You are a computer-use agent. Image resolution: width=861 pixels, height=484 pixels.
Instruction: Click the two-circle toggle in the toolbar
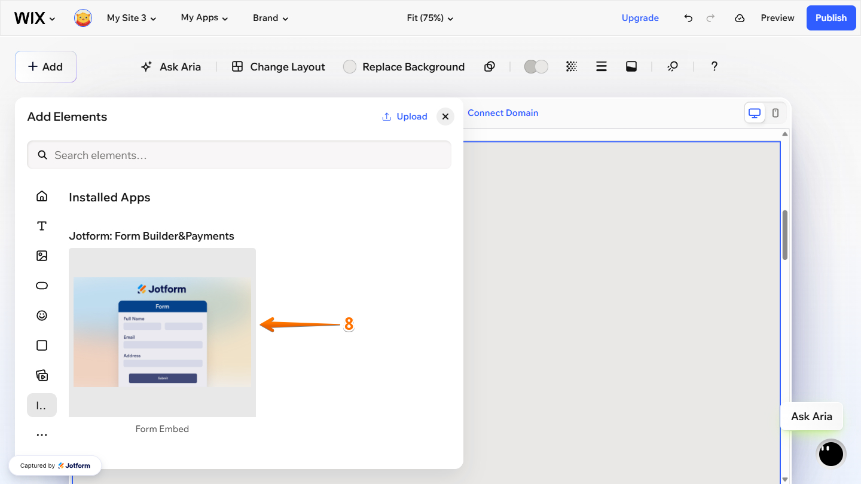536,67
